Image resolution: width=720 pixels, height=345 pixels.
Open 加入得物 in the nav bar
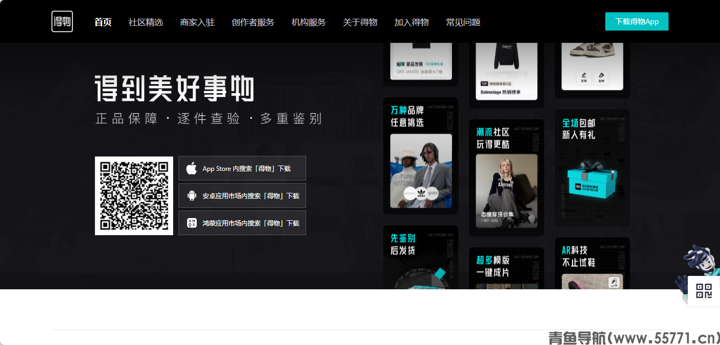[412, 22]
